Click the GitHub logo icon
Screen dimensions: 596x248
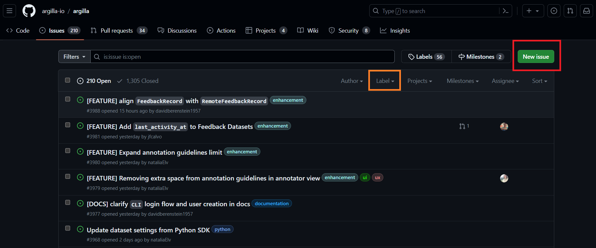[x=29, y=11]
